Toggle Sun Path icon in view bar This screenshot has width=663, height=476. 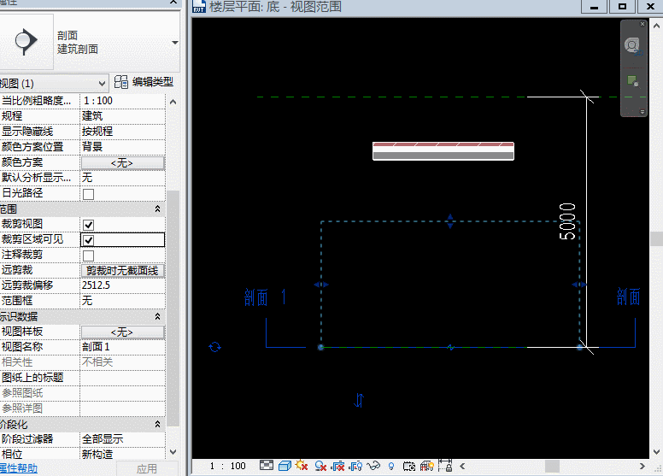(302, 466)
